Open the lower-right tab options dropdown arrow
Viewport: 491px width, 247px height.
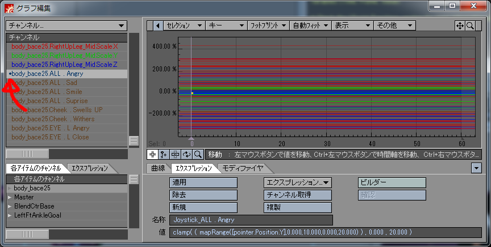pyautogui.click(x=476, y=168)
